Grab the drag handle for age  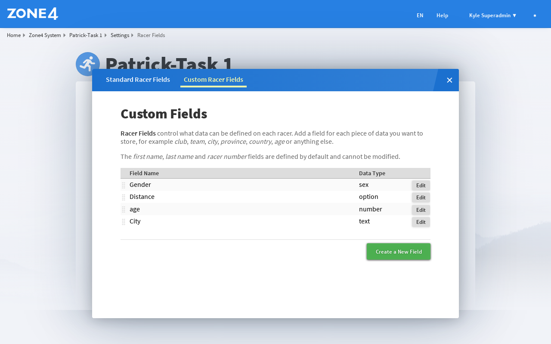124,210
